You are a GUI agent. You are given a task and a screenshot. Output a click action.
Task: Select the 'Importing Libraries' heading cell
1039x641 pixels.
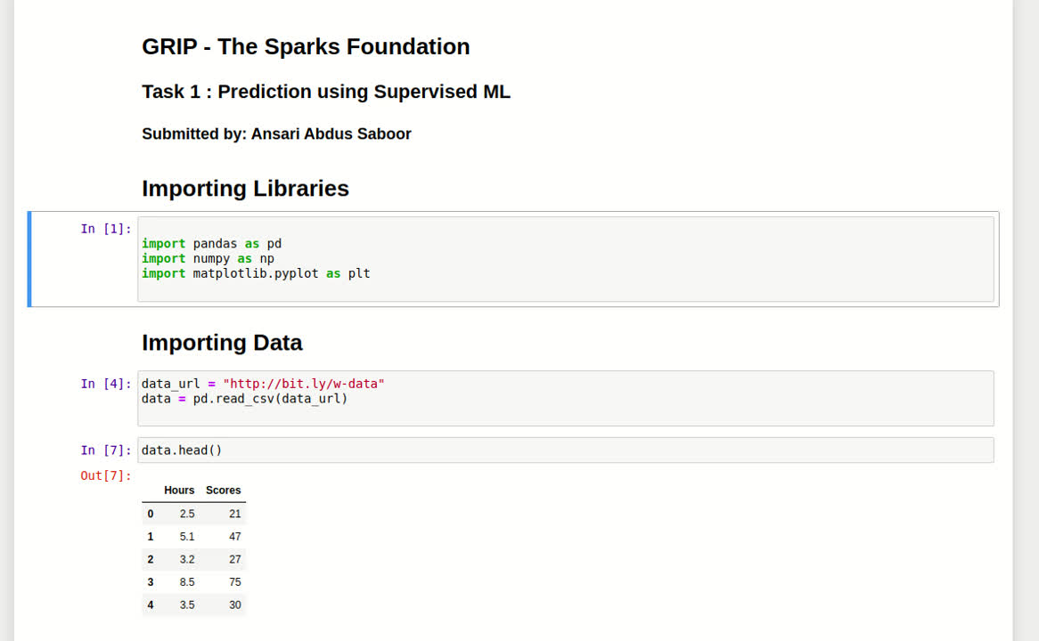point(245,189)
